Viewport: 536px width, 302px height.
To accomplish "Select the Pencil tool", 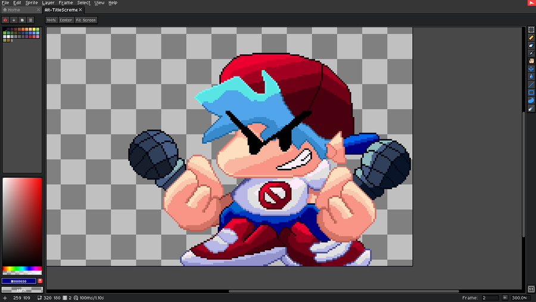I will tap(531, 37).
